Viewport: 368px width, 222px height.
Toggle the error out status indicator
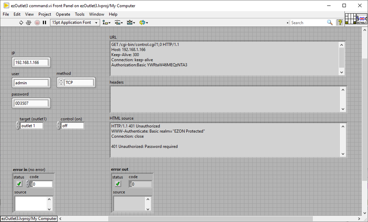point(118,184)
